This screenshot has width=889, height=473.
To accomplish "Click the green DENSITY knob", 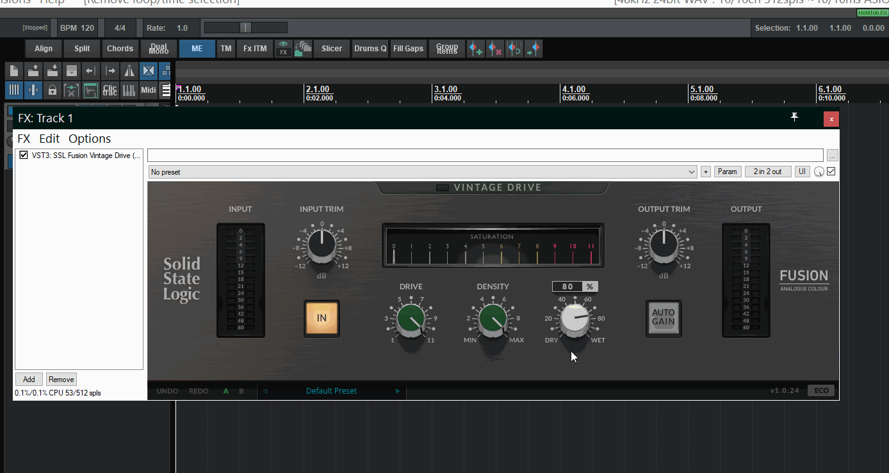I will 493,320.
